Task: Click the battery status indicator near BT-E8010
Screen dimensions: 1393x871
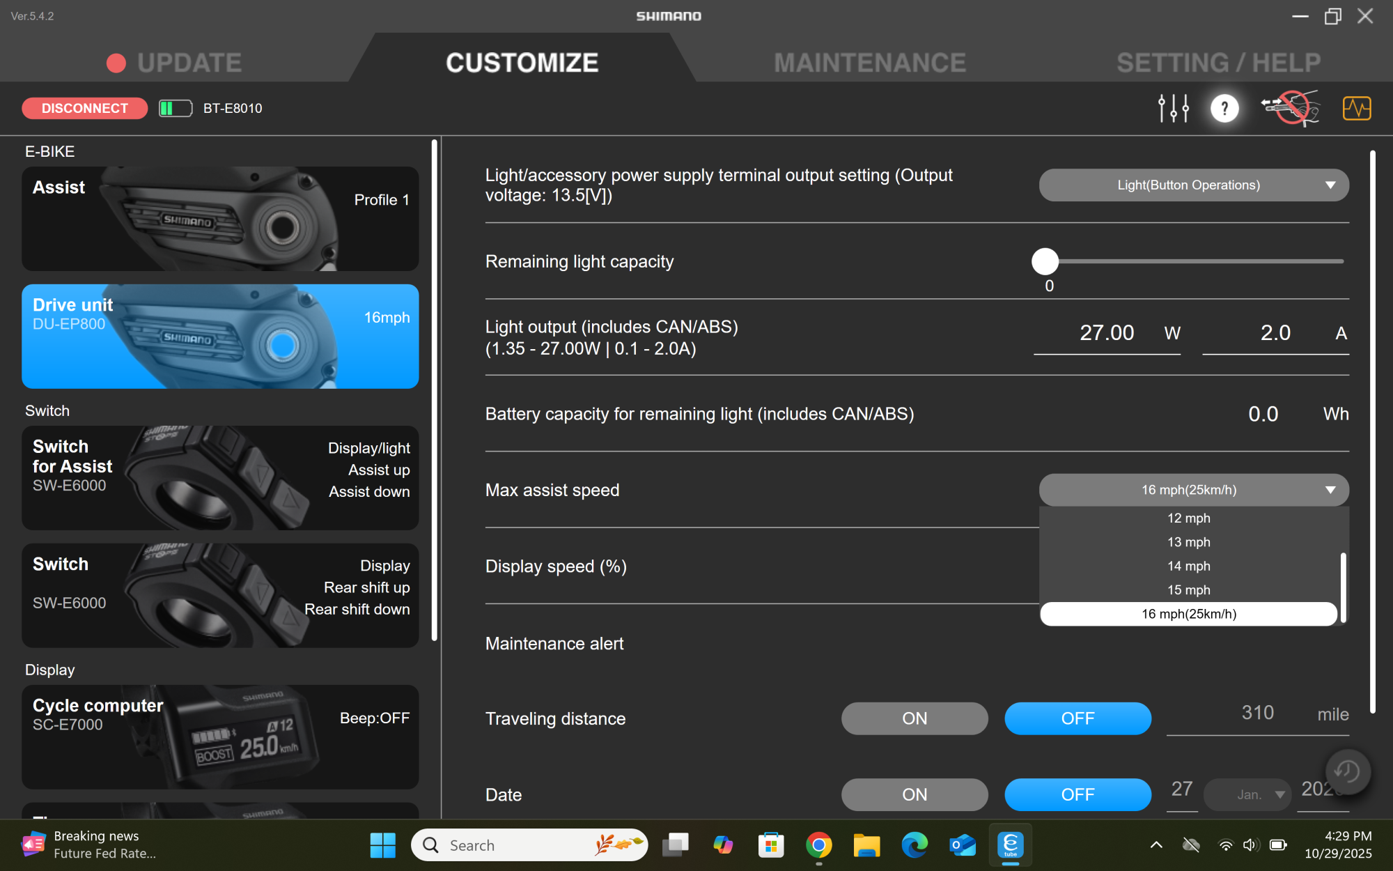Action: coord(175,108)
